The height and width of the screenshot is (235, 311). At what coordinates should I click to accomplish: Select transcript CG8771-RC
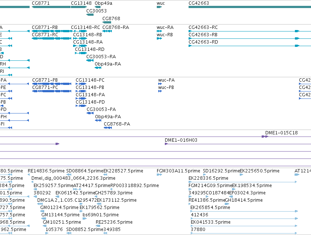pyautogui.click(x=45, y=34)
